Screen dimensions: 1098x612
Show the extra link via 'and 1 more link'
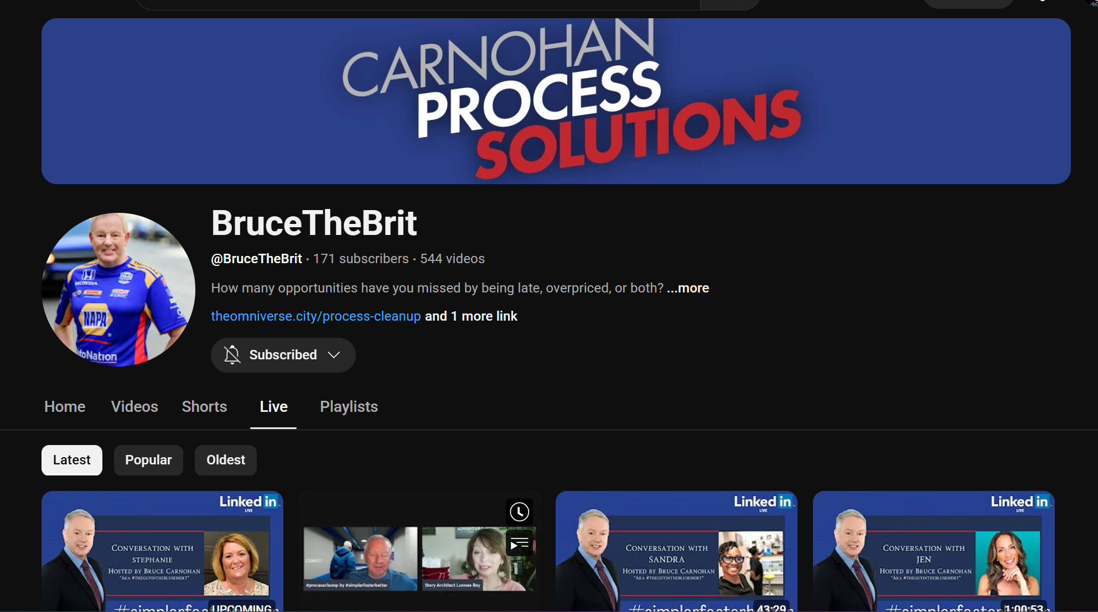click(x=471, y=316)
